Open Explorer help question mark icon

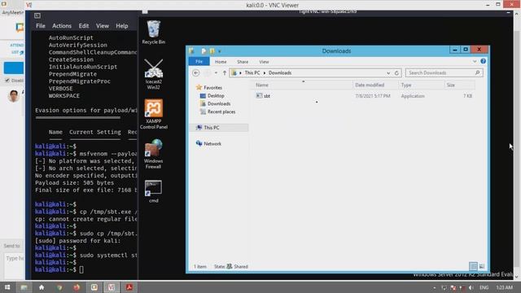[483, 61]
